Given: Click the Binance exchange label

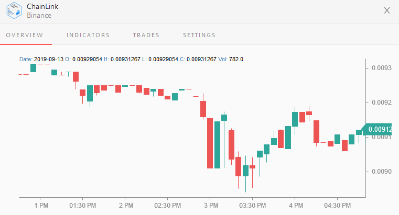Looking at the screenshot, I should click(39, 16).
